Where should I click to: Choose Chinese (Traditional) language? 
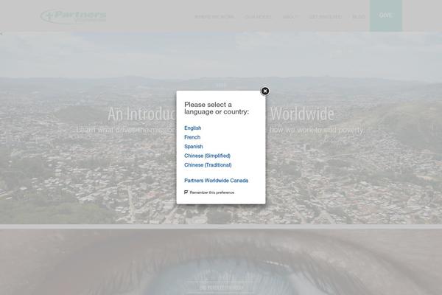[x=208, y=165]
